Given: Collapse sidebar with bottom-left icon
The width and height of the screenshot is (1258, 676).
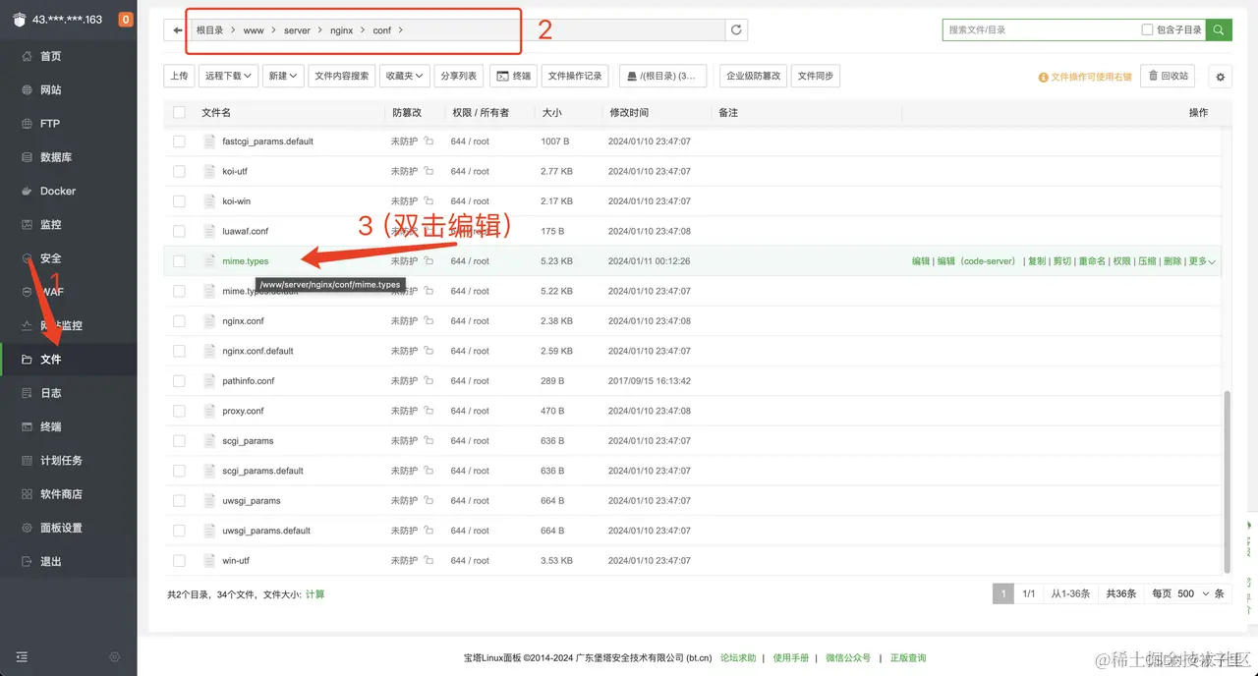Looking at the screenshot, I should [22, 656].
